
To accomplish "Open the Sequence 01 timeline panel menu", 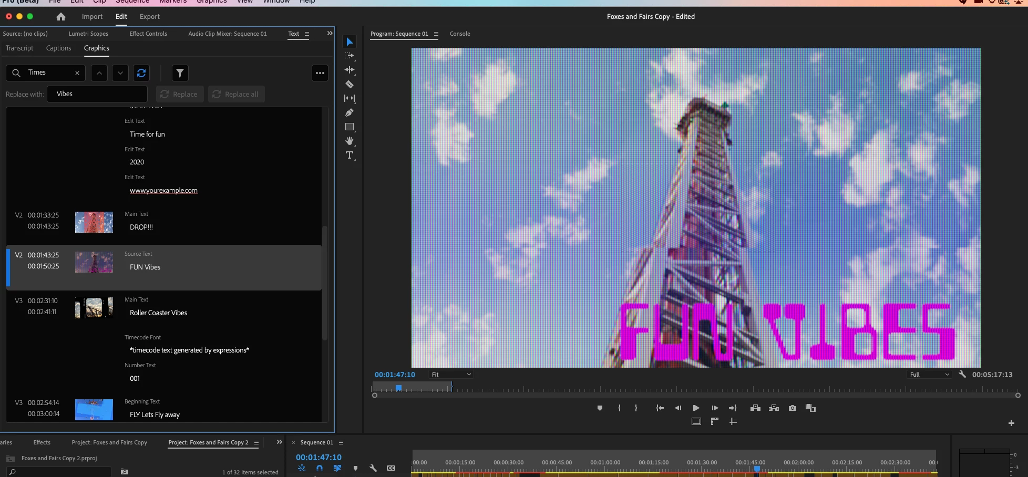I will 341,442.
